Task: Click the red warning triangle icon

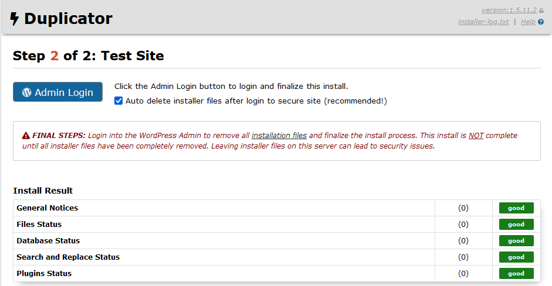Action: [x=26, y=135]
